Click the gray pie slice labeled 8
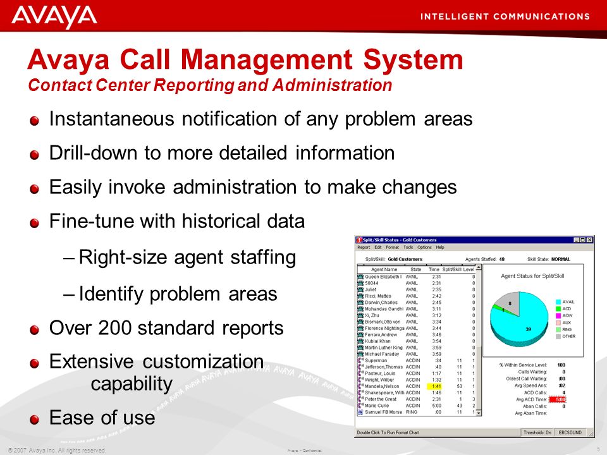The height and width of the screenshot is (455, 607). (510, 303)
